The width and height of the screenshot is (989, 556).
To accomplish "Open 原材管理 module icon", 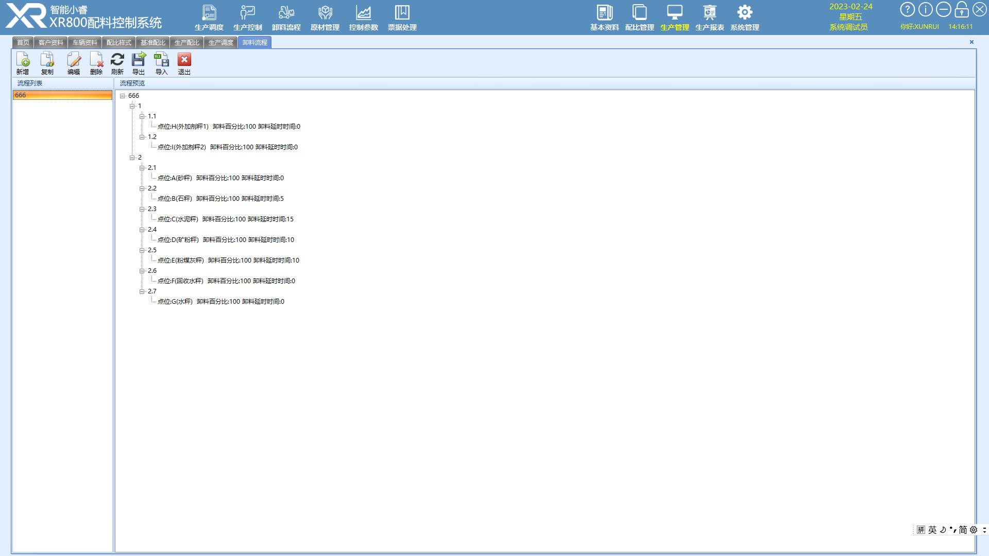I will [325, 18].
